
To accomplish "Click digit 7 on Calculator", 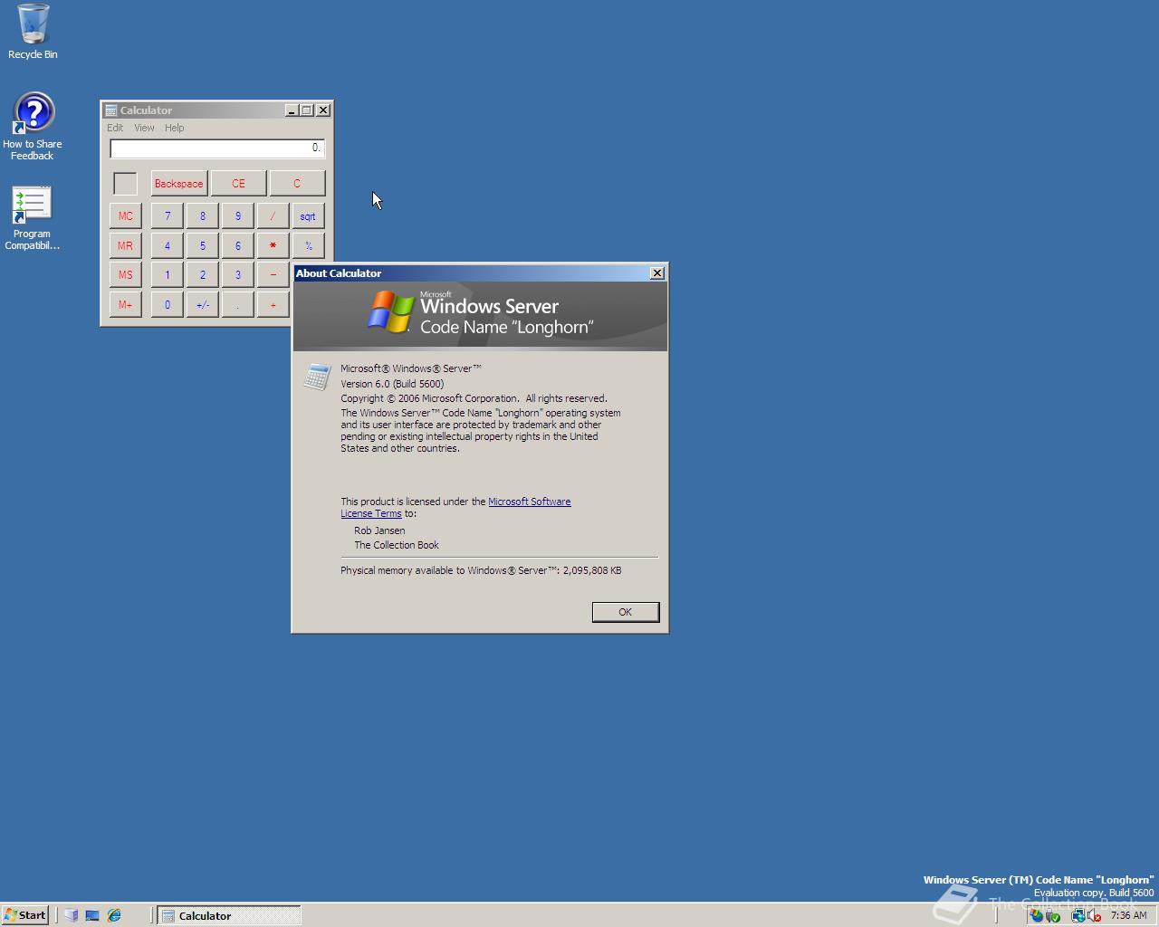I will tap(167, 216).
